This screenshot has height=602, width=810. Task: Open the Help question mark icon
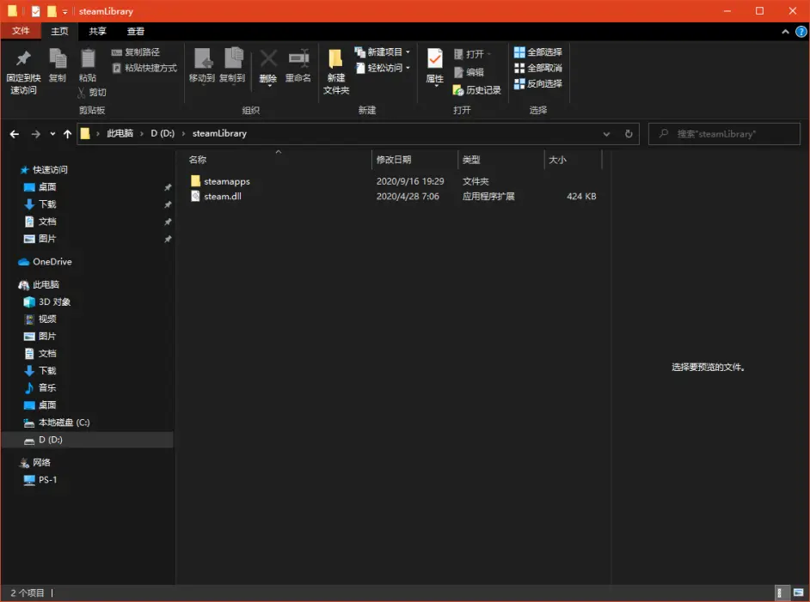801,32
